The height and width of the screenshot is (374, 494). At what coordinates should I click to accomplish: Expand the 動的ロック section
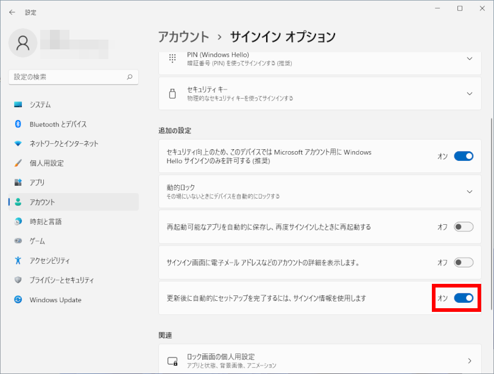tap(469, 191)
